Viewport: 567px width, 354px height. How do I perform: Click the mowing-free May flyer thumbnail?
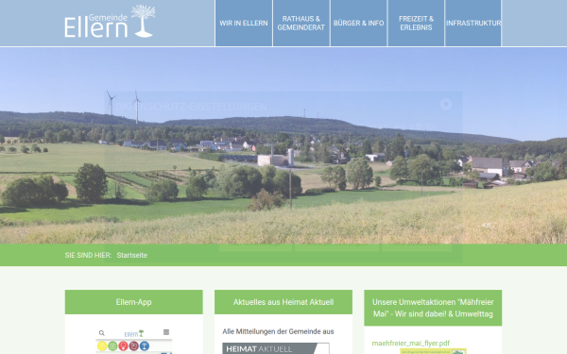[433, 351]
